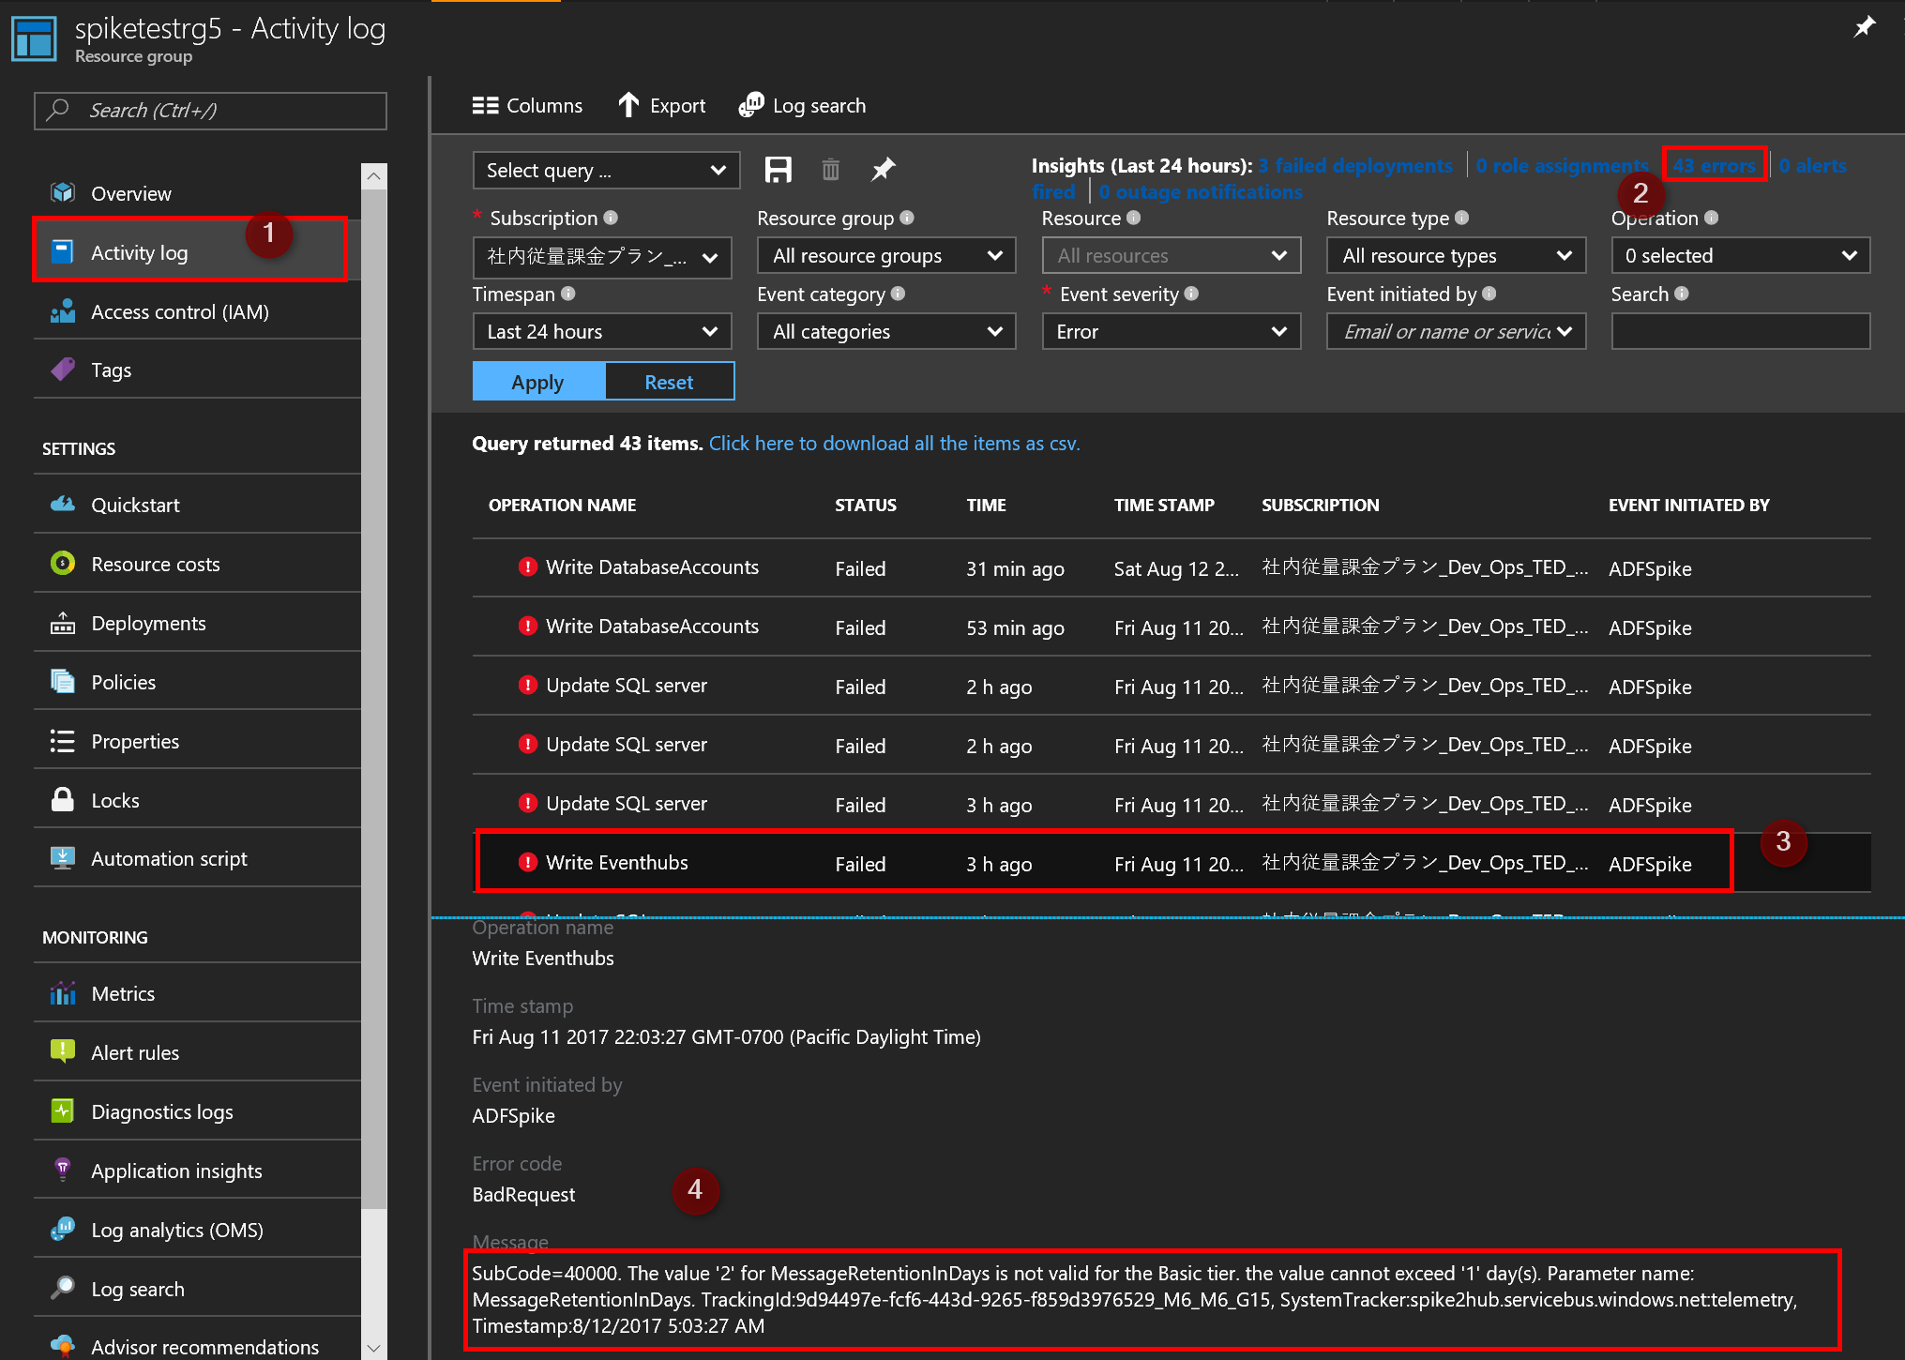Open Deployments in the Settings menu
Viewport: 1905px width, 1360px height.
pyautogui.click(x=197, y=623)
